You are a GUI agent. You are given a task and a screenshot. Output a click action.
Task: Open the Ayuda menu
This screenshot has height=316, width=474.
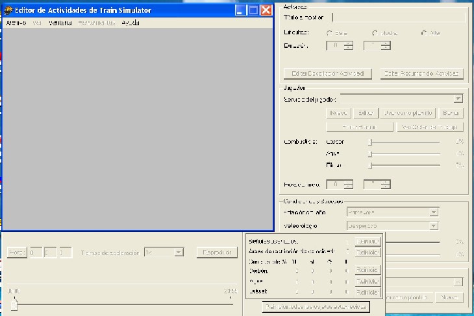131,23
